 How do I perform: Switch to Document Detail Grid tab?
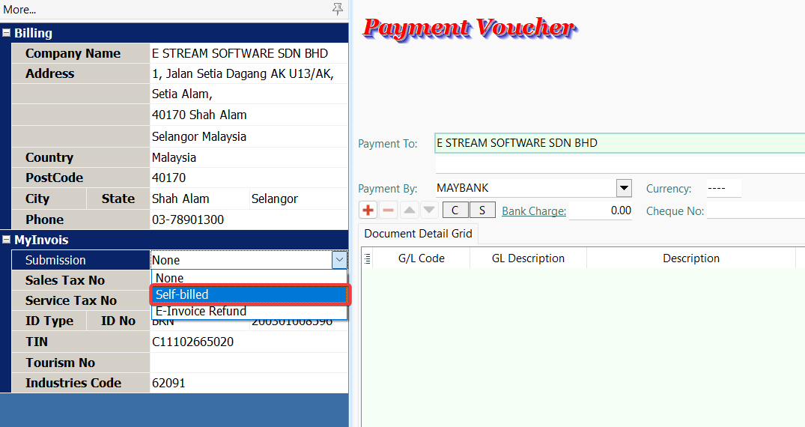[x=418, y=234]
